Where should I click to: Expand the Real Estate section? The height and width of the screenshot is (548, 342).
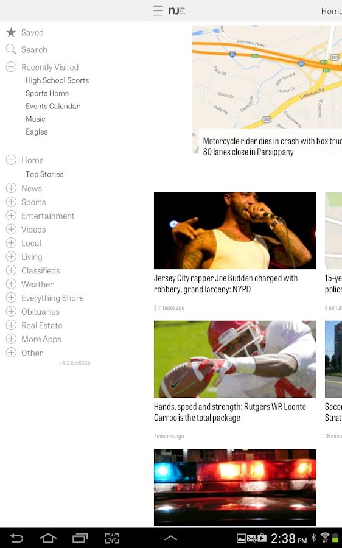pyautogui.click(x=11, y=325)
